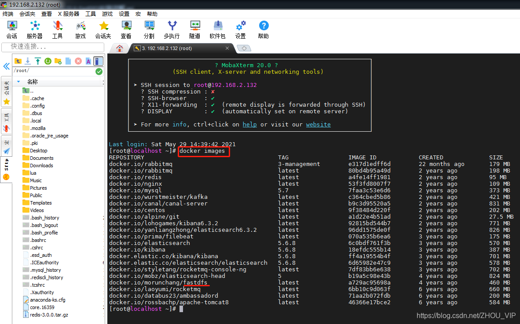Open the 游戏 menu in menu bar
The image size is (520, 324).
click(x=107, y=14)
